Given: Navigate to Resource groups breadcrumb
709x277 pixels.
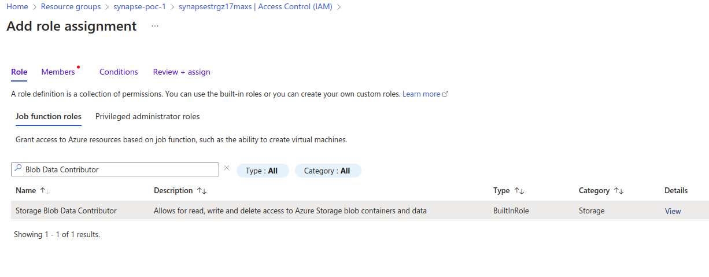Looking at the screenshot, I should 71,7.
